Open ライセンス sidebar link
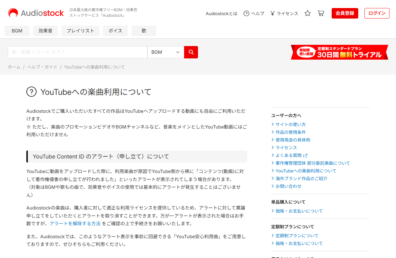 pos(286,147)
